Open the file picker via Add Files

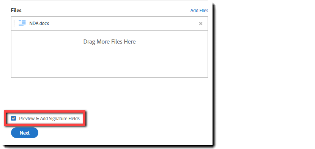pyautogui.click(x=199, y=11)
